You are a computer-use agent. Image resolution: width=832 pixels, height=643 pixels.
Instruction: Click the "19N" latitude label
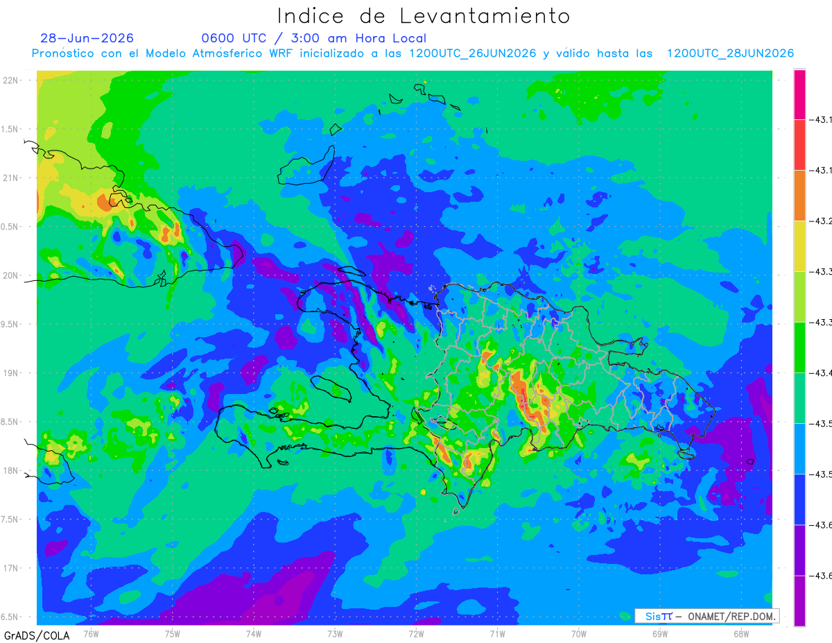point(11,373)
